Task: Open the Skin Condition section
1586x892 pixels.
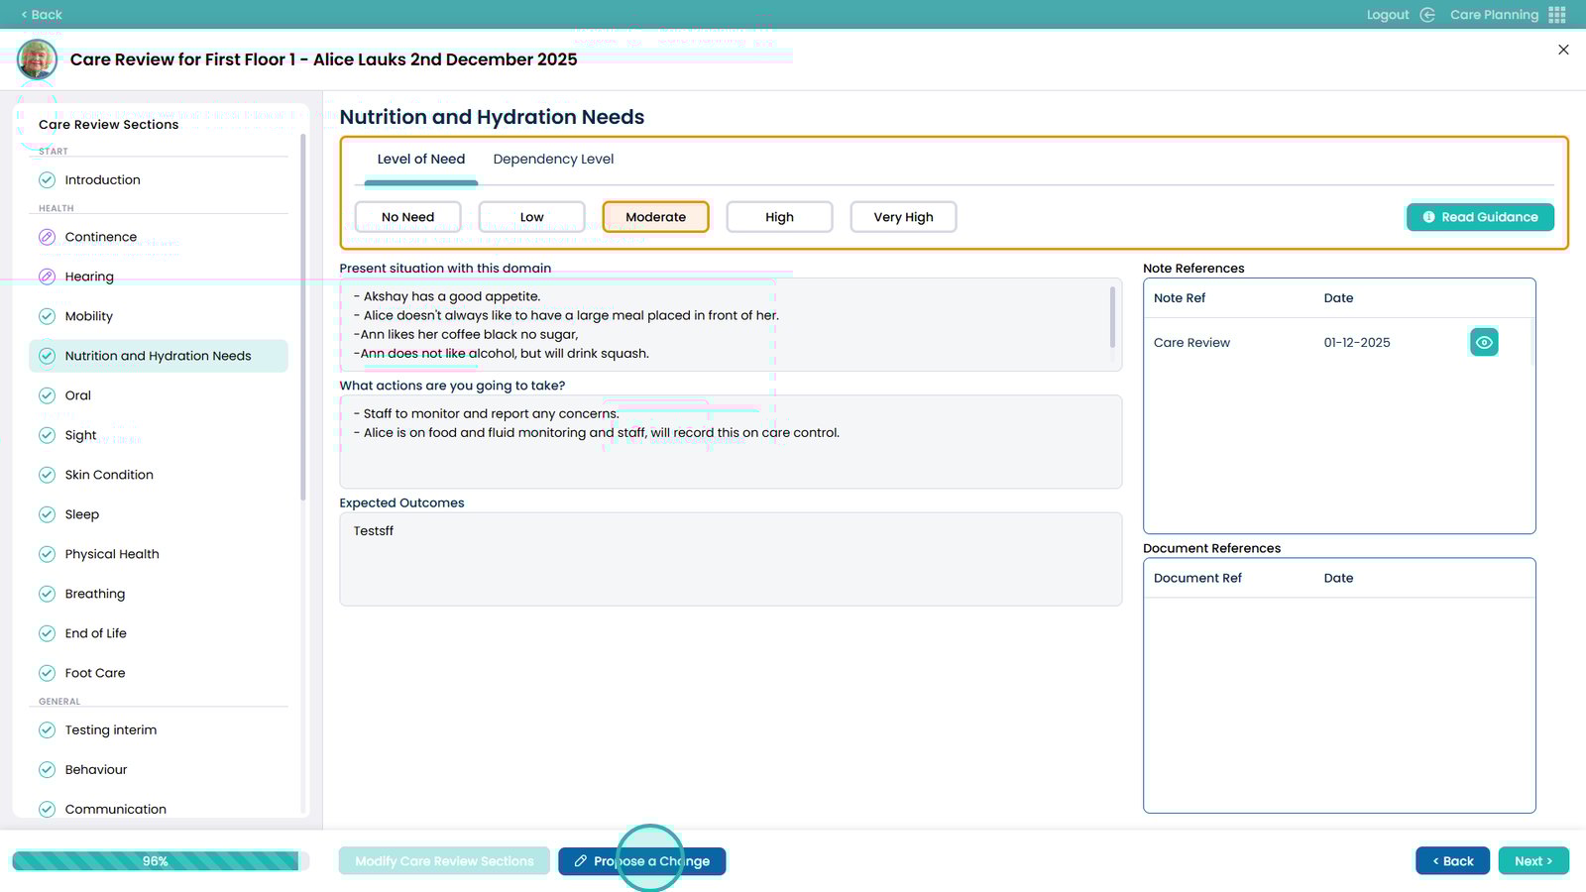Action: point(109,475)
